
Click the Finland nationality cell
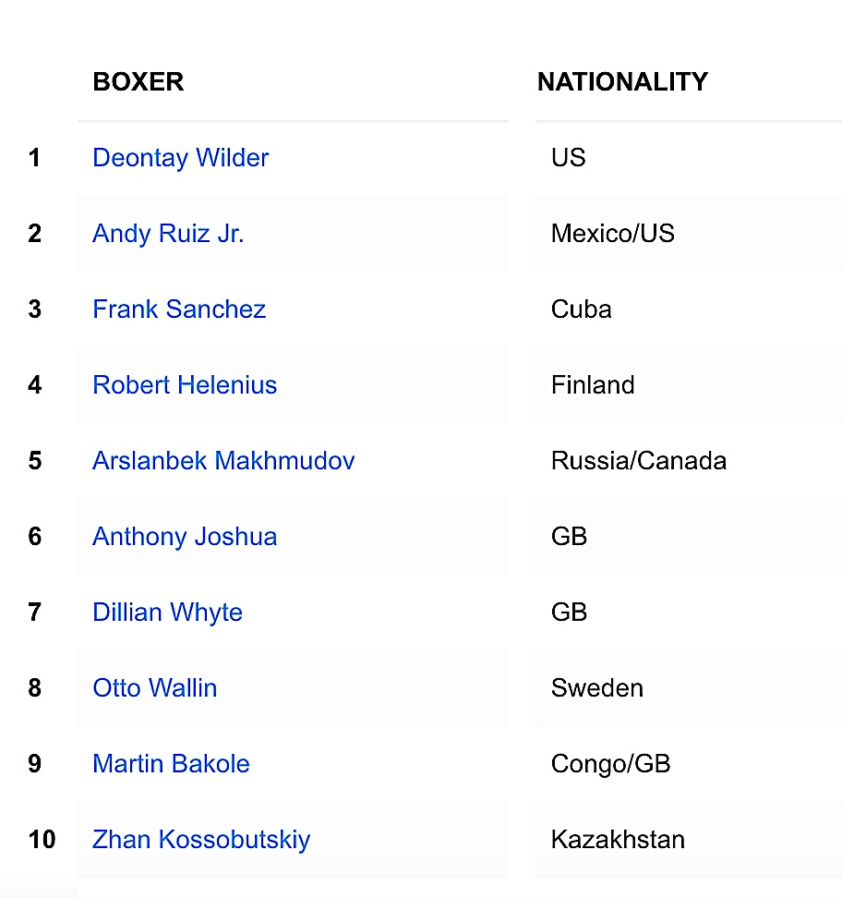point(593,385)
